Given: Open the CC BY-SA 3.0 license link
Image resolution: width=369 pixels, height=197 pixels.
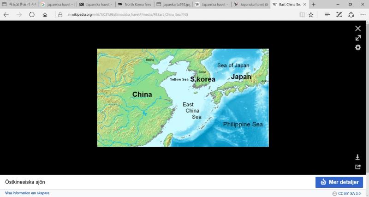Looking at the screenshot, I should (x=349, y=193).
